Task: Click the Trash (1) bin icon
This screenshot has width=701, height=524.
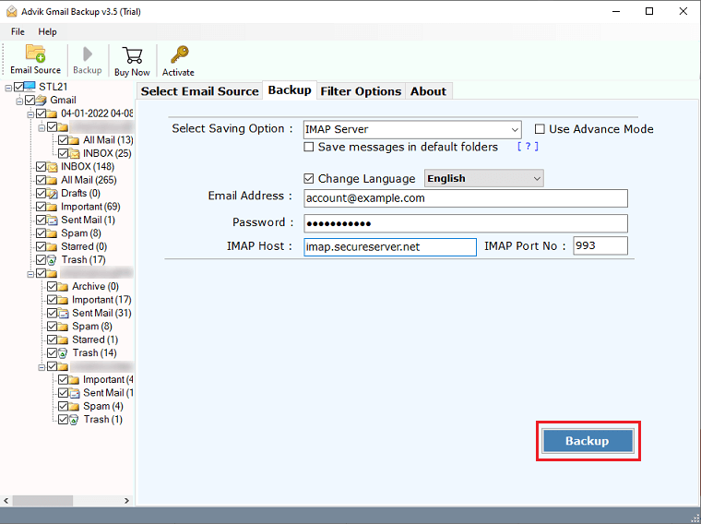Action: coord(74,420)
